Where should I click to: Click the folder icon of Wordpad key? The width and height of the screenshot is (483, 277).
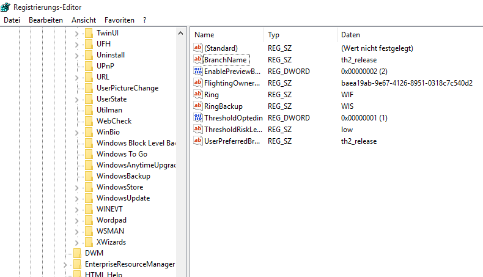pyautogui.click(x=89, y=220)
